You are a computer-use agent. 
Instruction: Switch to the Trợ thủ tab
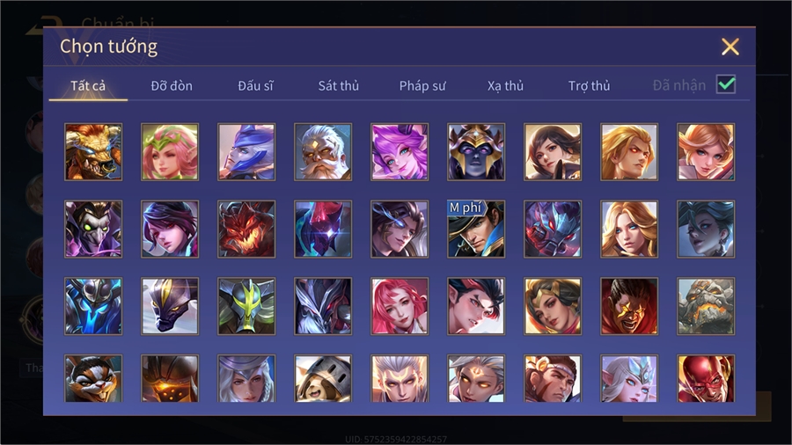tap(589, 86)
